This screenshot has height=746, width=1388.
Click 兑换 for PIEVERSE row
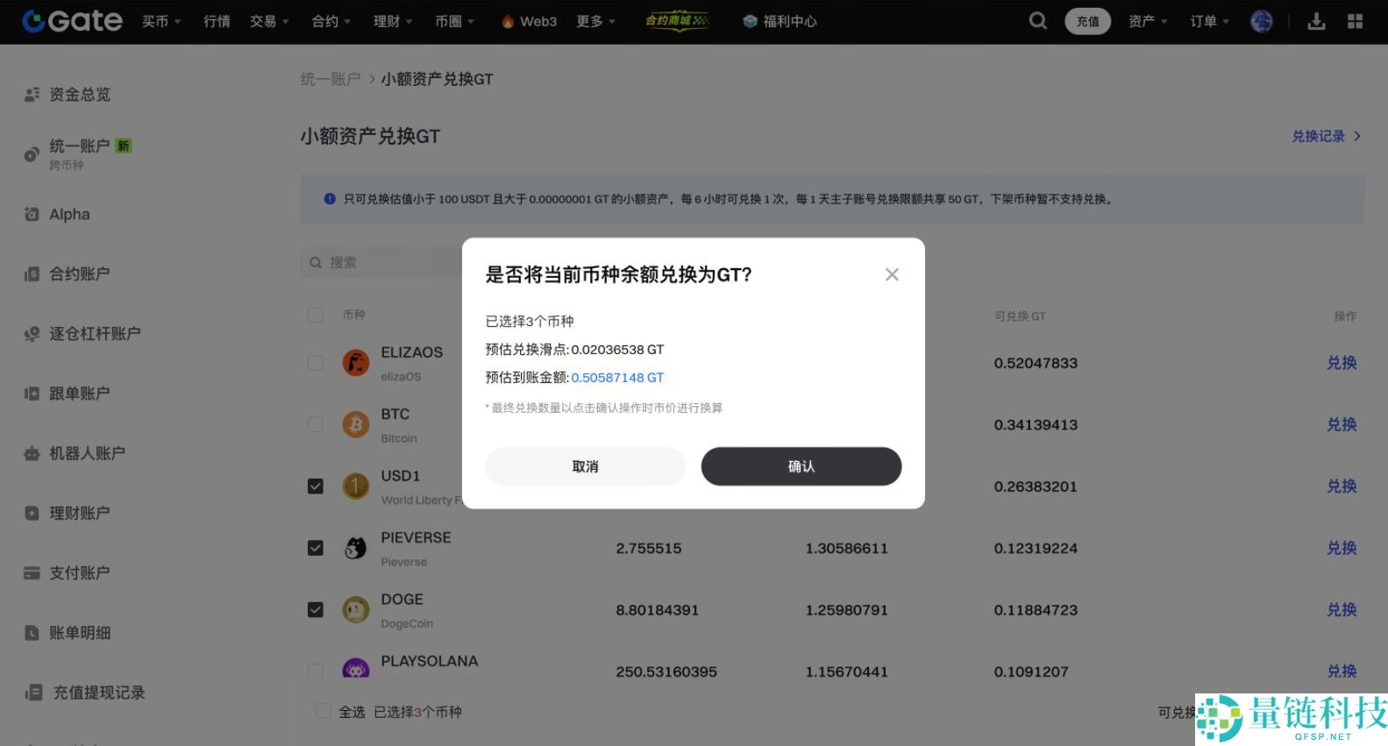1342,548
